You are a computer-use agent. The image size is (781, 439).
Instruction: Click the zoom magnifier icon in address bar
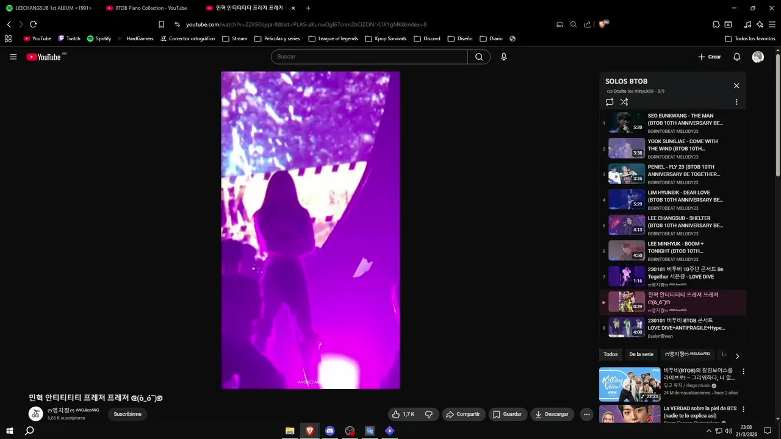point(574,24)
